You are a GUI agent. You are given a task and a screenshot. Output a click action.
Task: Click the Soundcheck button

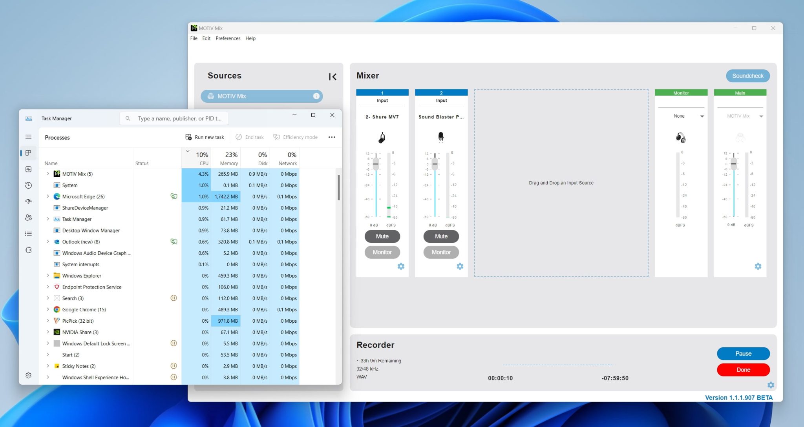click(747, 76)
